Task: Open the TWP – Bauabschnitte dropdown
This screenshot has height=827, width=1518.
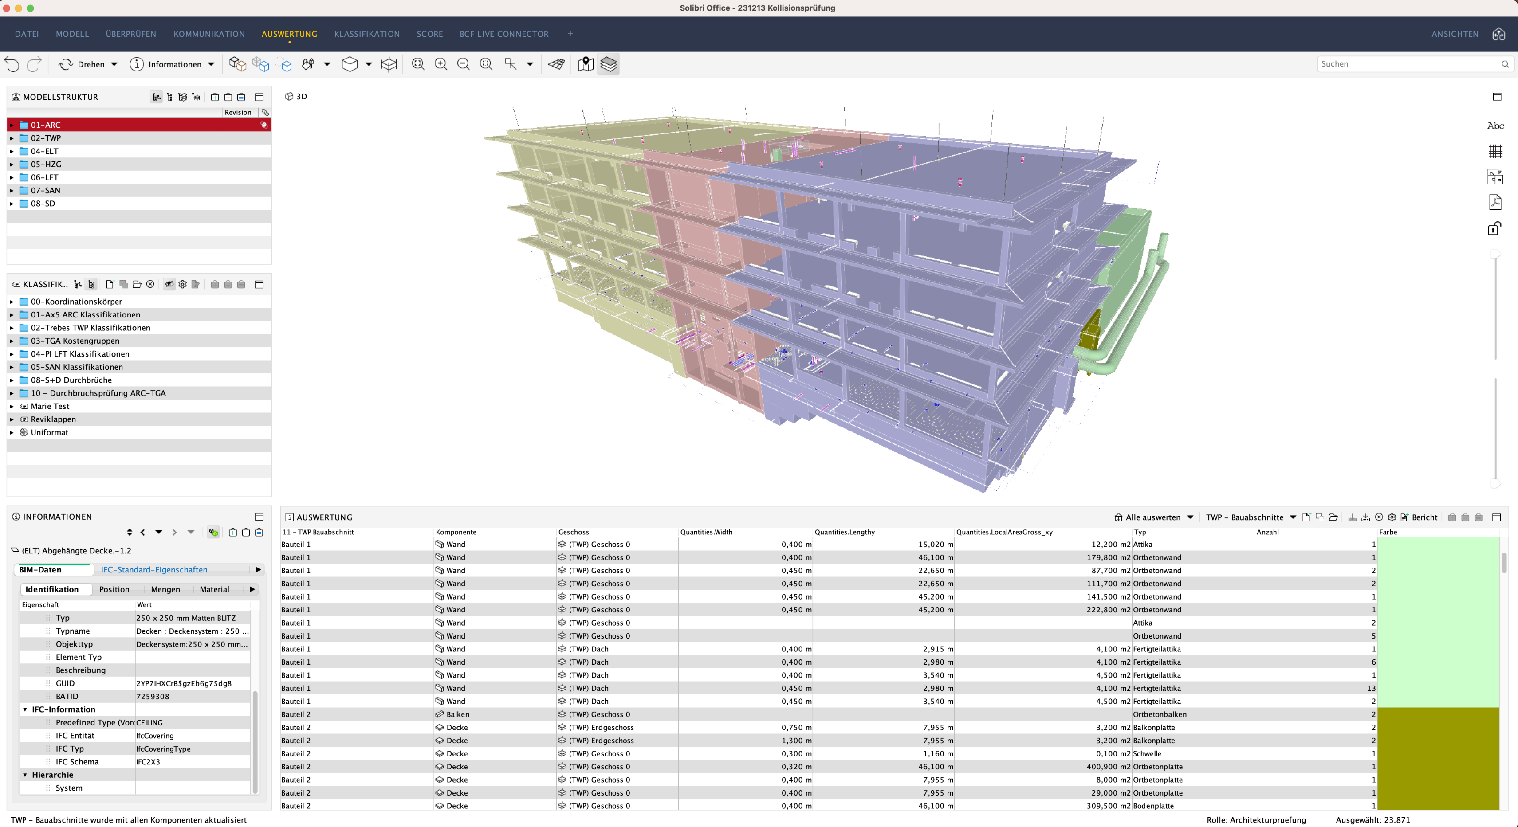Action: pyautogui.click(x=1292, y=517)
